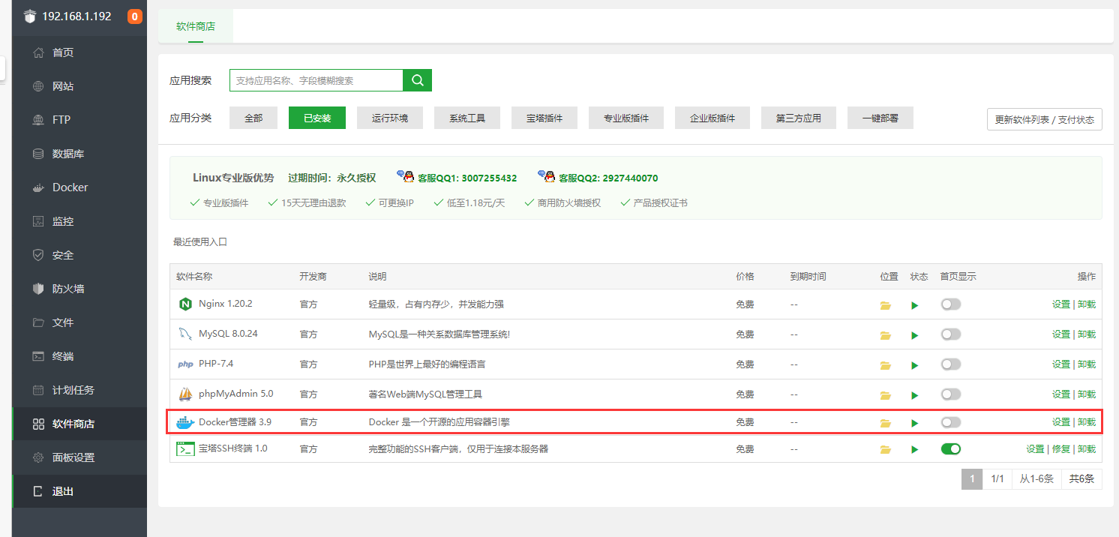
Task: Open 计划任务 in the sidebar menu
Action: point(79,390)
